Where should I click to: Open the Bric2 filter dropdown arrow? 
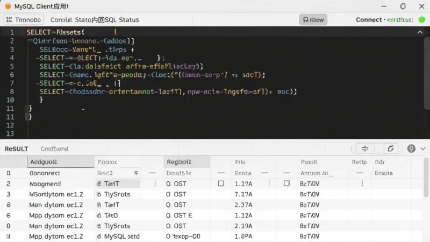(x=136, y=173)
